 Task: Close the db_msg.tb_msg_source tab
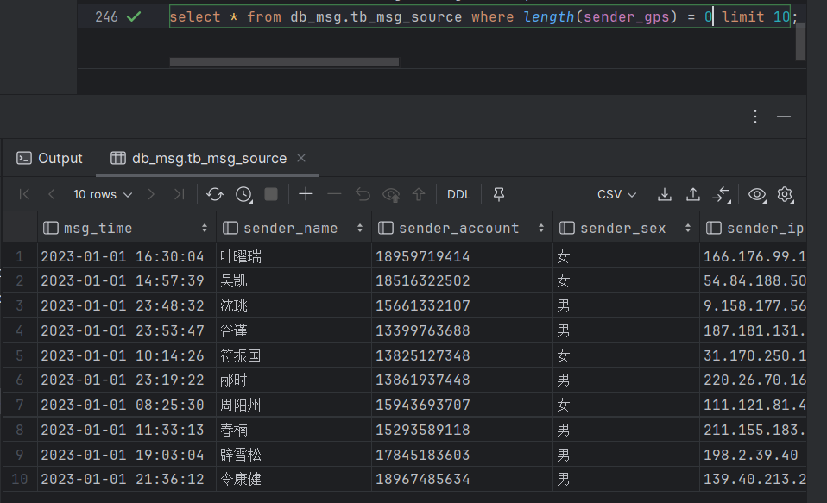click(x=301, y=158)
